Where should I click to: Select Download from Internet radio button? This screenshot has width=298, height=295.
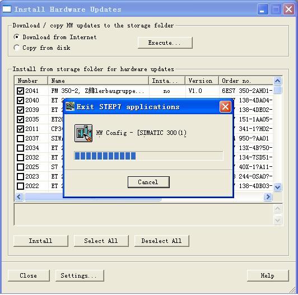[17, 37]
